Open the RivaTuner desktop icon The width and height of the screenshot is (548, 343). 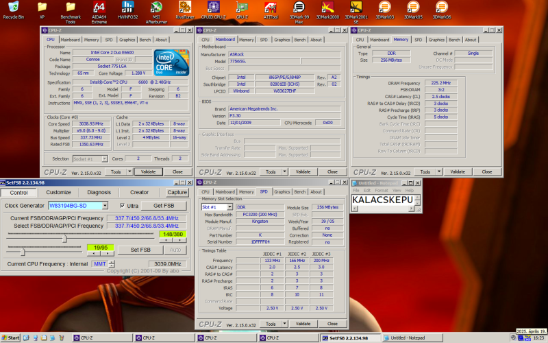tap(185, 8)
